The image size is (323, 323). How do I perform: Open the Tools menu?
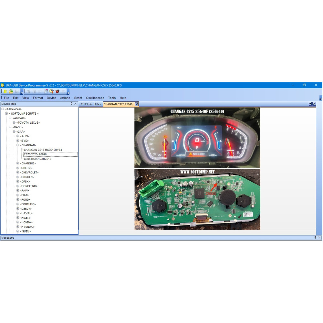pos(112,98)
